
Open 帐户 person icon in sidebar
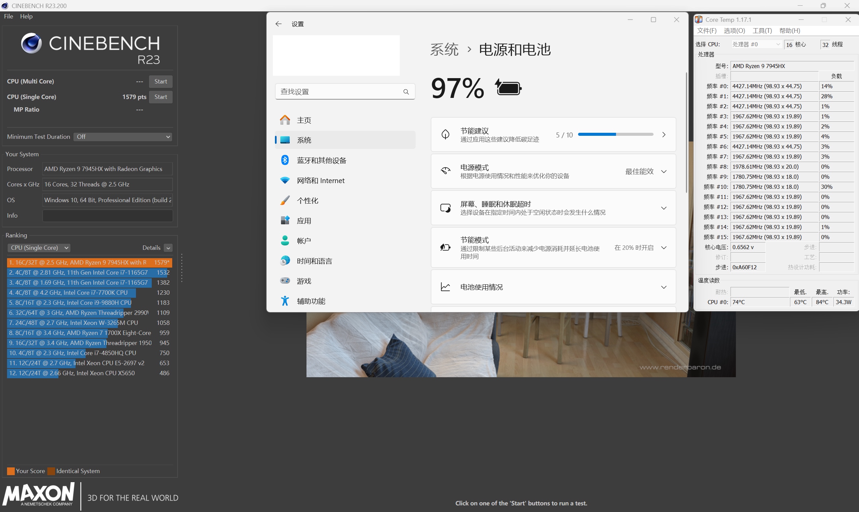tap(285, 240)
